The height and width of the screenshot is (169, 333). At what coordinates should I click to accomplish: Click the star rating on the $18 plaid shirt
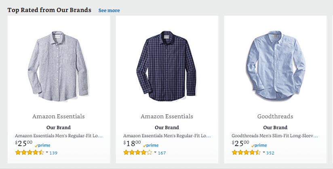[x=138, y=153]
